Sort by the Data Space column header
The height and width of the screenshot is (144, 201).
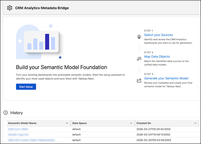point(79,123)
